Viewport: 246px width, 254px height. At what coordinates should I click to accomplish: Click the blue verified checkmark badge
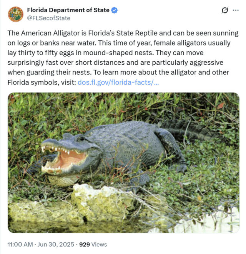coord(115,10)
